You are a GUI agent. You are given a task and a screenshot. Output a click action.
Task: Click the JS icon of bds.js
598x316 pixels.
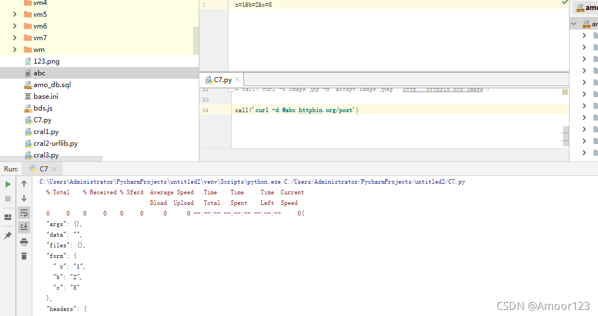pos(28,109)
